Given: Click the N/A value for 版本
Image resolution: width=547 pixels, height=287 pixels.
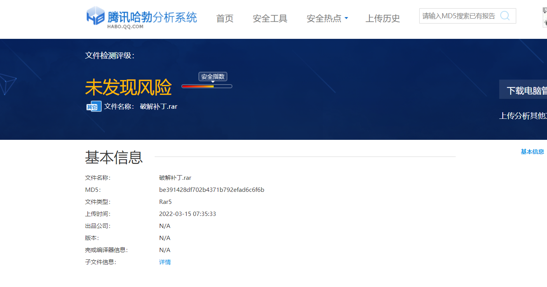Looking at the screenshot, I should [165, 238].
